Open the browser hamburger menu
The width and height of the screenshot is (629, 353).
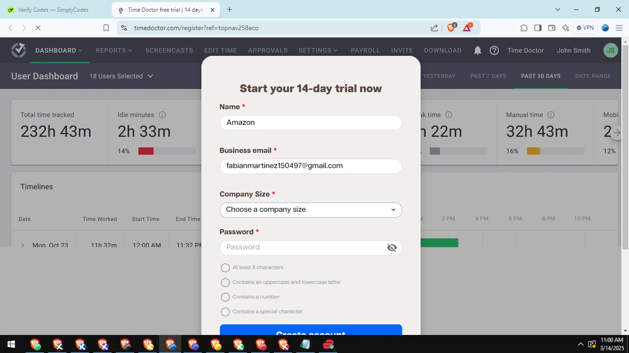pyautogui.click(x=619, y=28)
